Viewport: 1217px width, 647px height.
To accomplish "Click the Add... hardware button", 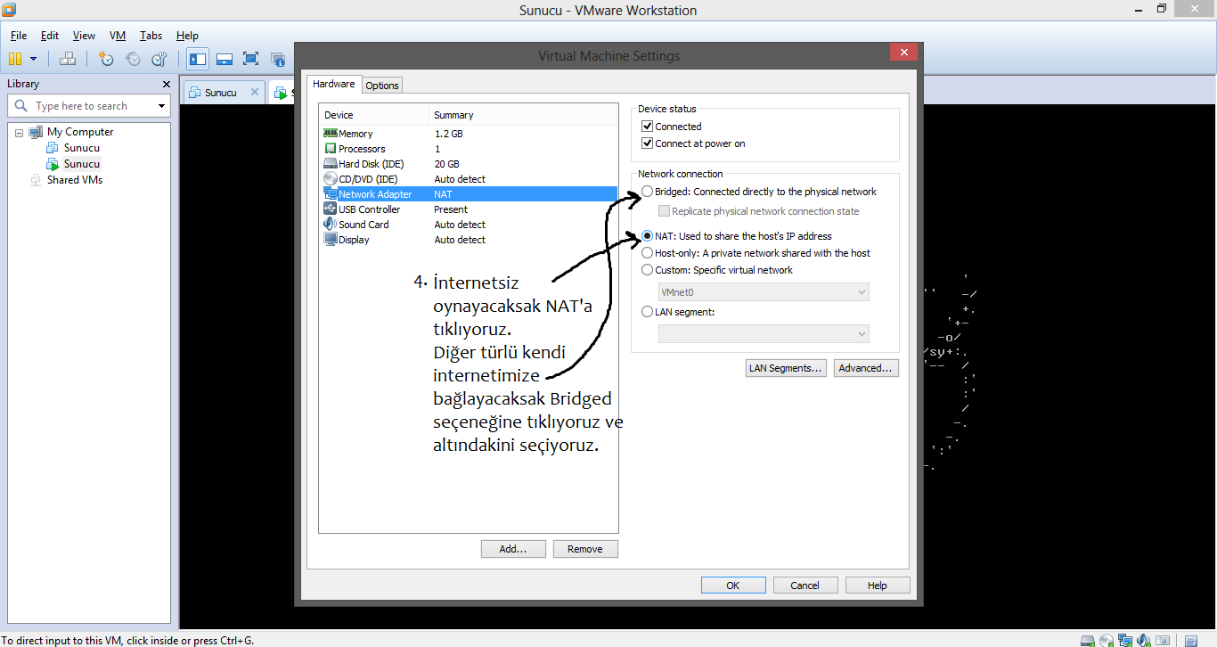I will 513,549.
